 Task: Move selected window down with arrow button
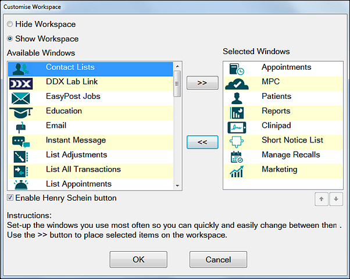tap(336, 199)
